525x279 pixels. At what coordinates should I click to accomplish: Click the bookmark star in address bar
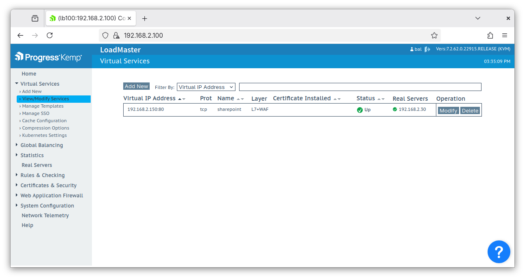(434, 35)
